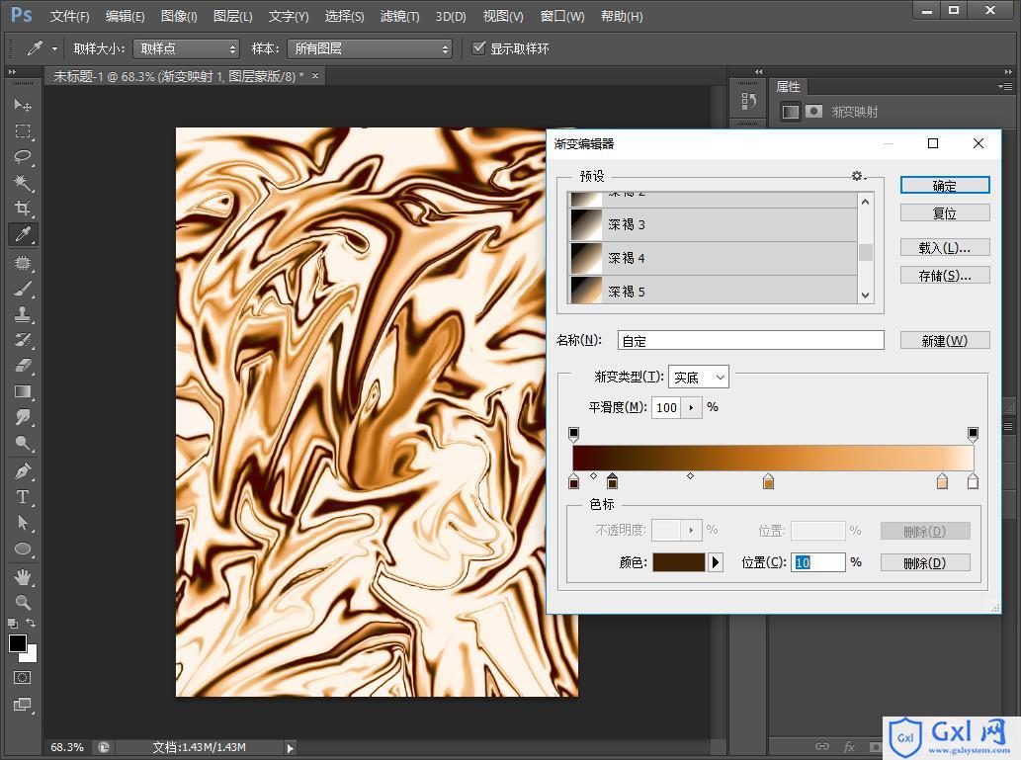
Task: Click the foreground black color swatch
Action: click(18, 642)
